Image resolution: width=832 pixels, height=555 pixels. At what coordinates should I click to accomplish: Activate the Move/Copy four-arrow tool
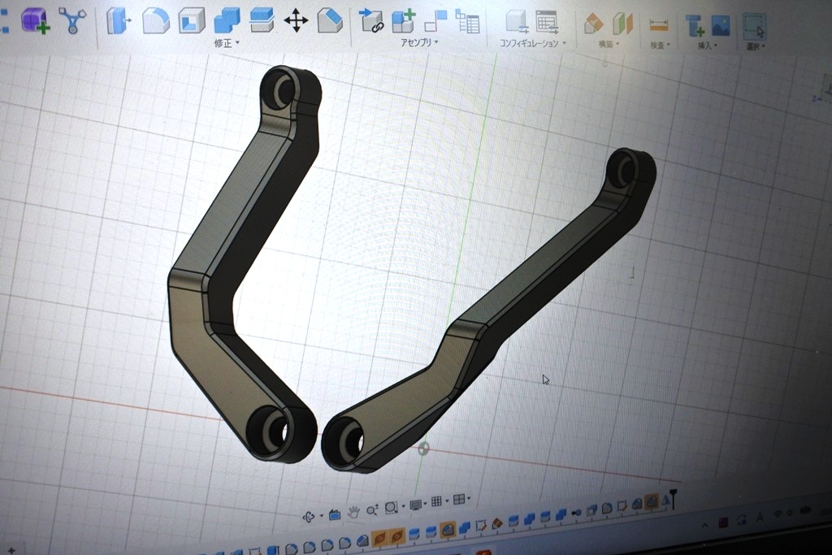click(296, 20)
